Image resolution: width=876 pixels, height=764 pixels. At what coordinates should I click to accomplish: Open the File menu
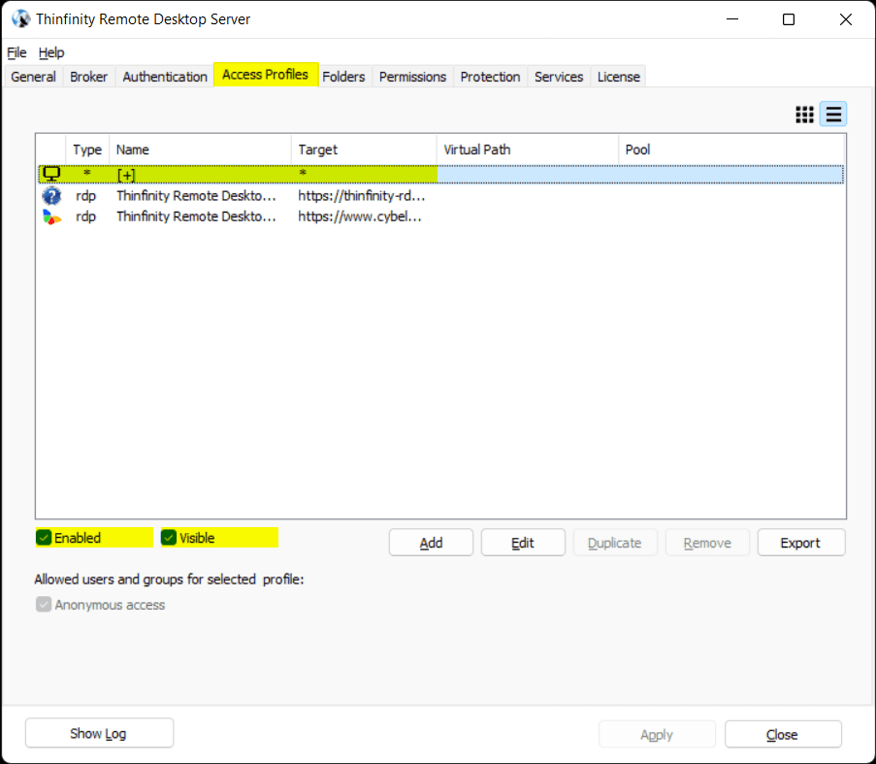[16, 52]
